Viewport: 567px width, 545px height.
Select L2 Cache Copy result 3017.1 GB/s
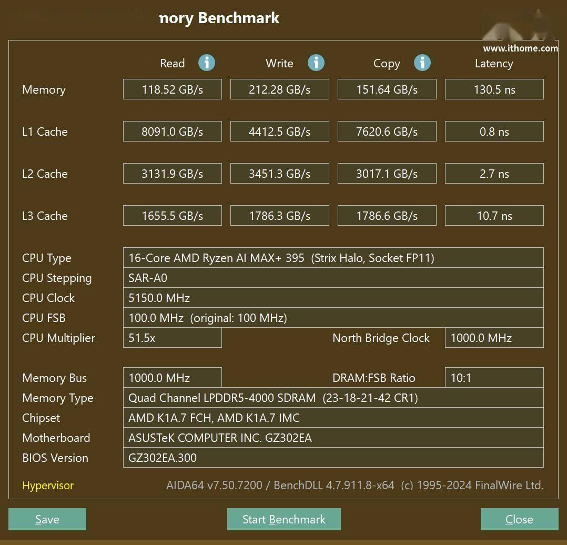(387, 174)
